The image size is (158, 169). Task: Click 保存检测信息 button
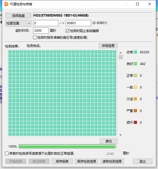87,161
